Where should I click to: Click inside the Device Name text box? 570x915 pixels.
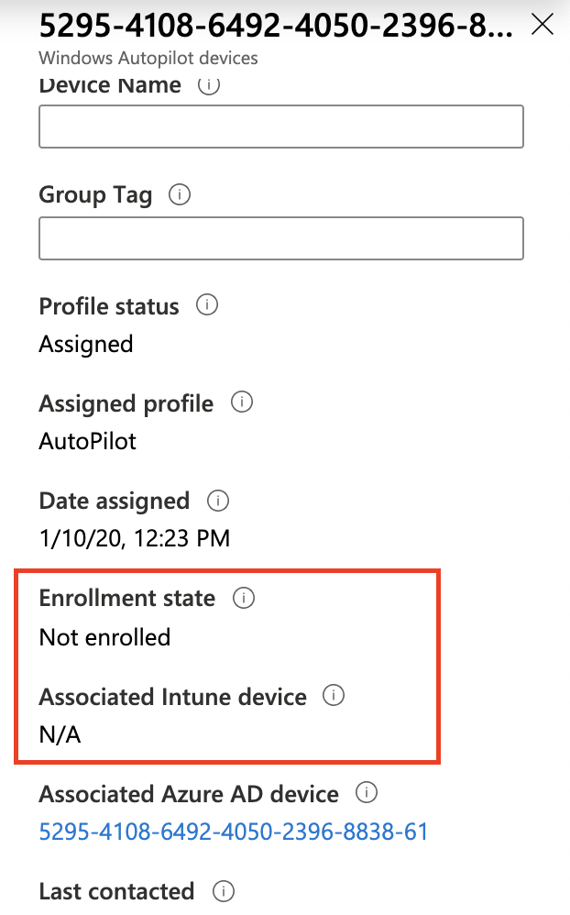280,127
